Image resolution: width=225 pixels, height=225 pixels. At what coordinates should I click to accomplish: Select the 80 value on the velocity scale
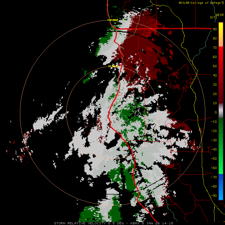[x=215, y=38]
